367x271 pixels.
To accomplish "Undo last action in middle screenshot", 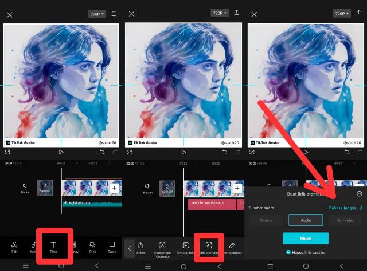I will pos(224,152).
